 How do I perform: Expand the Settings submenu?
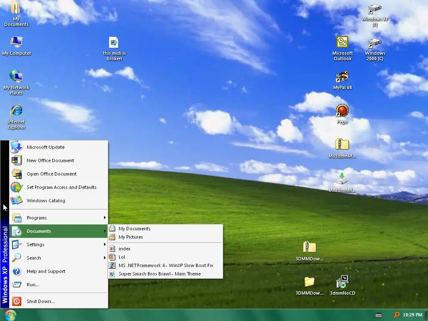click(x=59, y=245)
